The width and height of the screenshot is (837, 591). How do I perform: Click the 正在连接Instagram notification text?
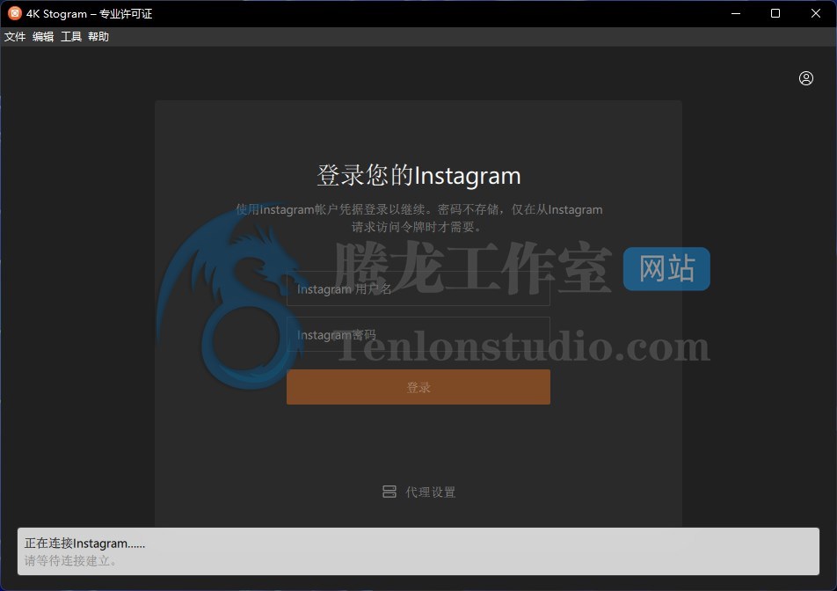84,544
